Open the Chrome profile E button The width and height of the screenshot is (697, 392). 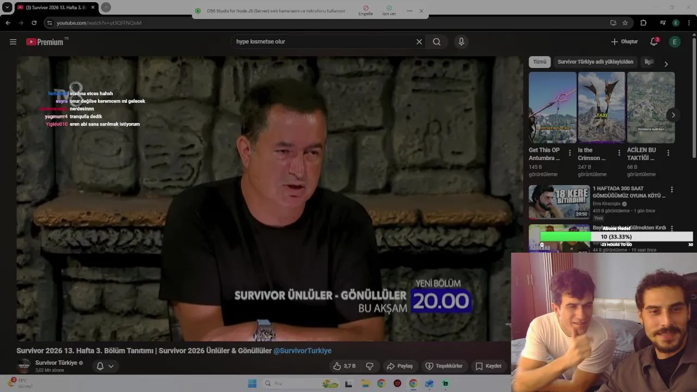click(x=676, y=23)
